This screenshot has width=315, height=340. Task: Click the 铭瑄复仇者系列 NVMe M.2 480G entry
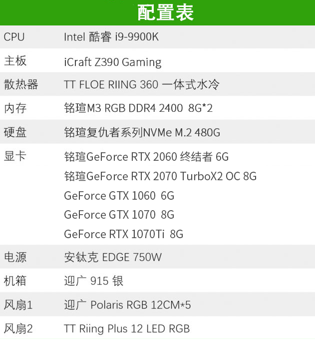tap(142, 132)
